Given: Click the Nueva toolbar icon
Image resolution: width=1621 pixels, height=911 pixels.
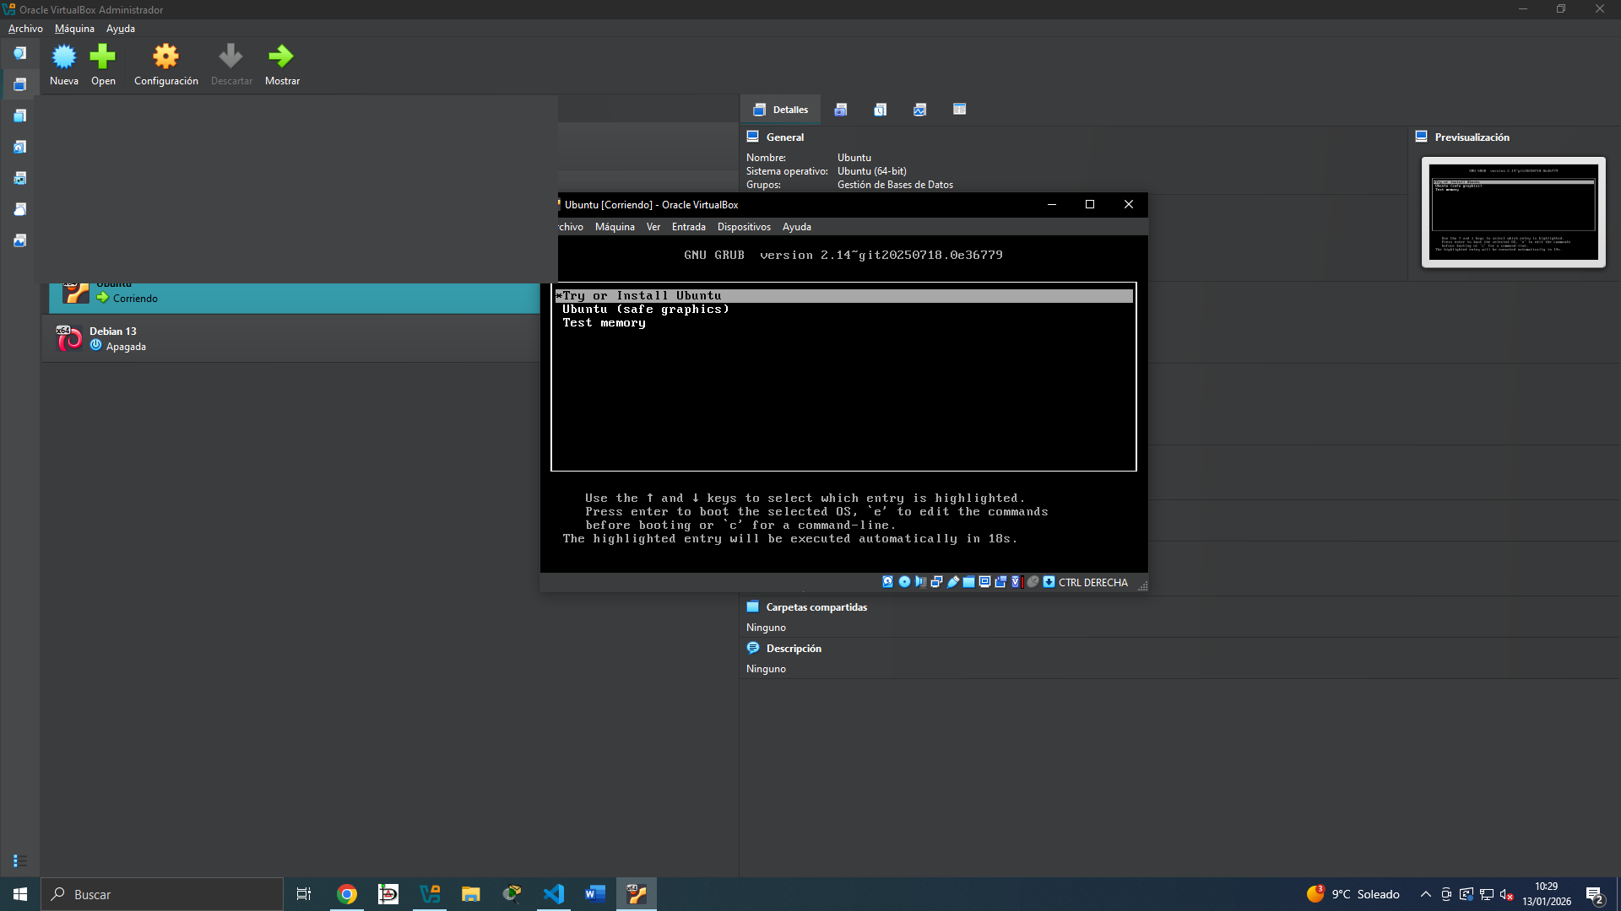Looking at the screenshot, I should (64, 57).
